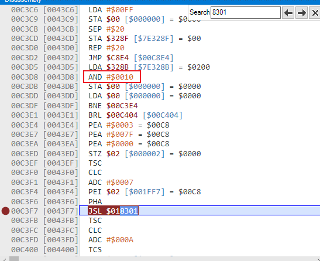Viewport: 320px width, 261px height.
Task: Click the CLC line at 00C3F0
Action: point(95,173)
